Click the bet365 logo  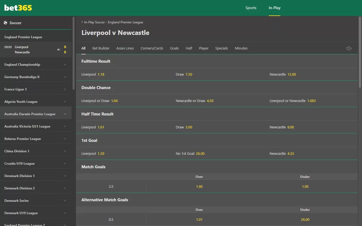18,8
